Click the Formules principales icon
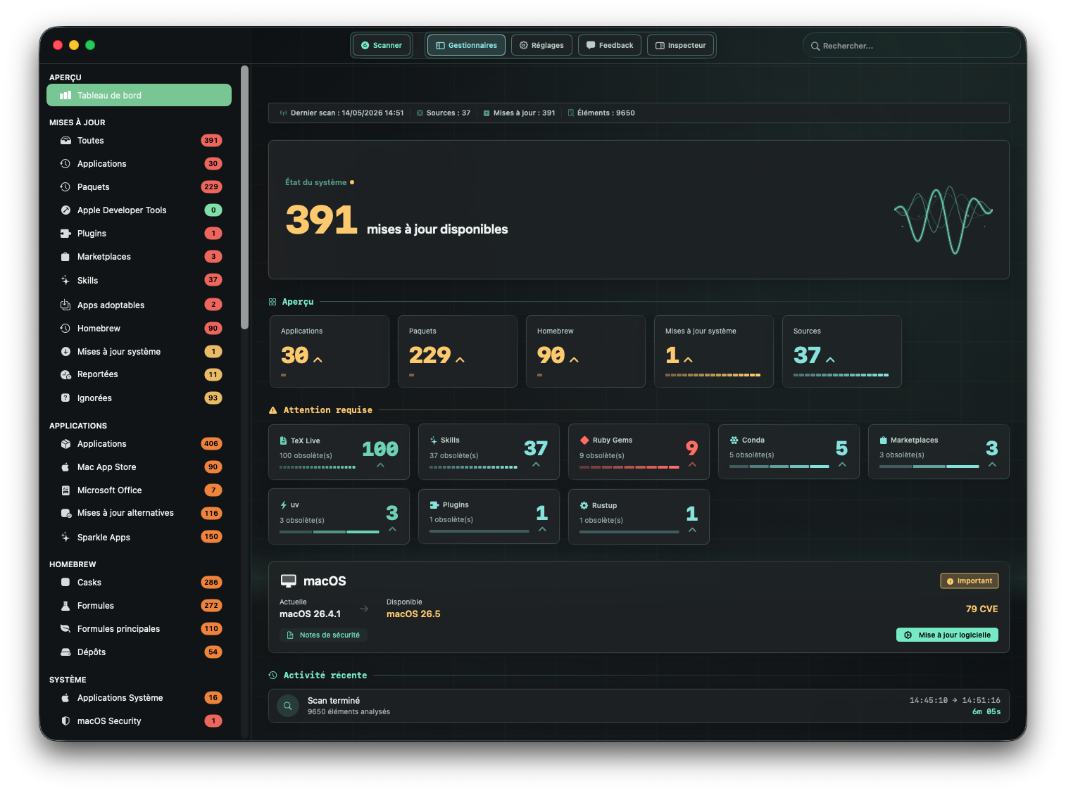The width and height of the screenshot is (1066, 793). (x=65, y=629)
